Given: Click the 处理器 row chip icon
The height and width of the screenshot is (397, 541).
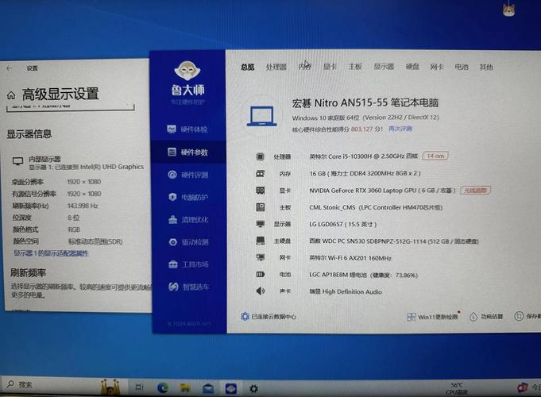Looking at the screenshot, I should (260, 156).
